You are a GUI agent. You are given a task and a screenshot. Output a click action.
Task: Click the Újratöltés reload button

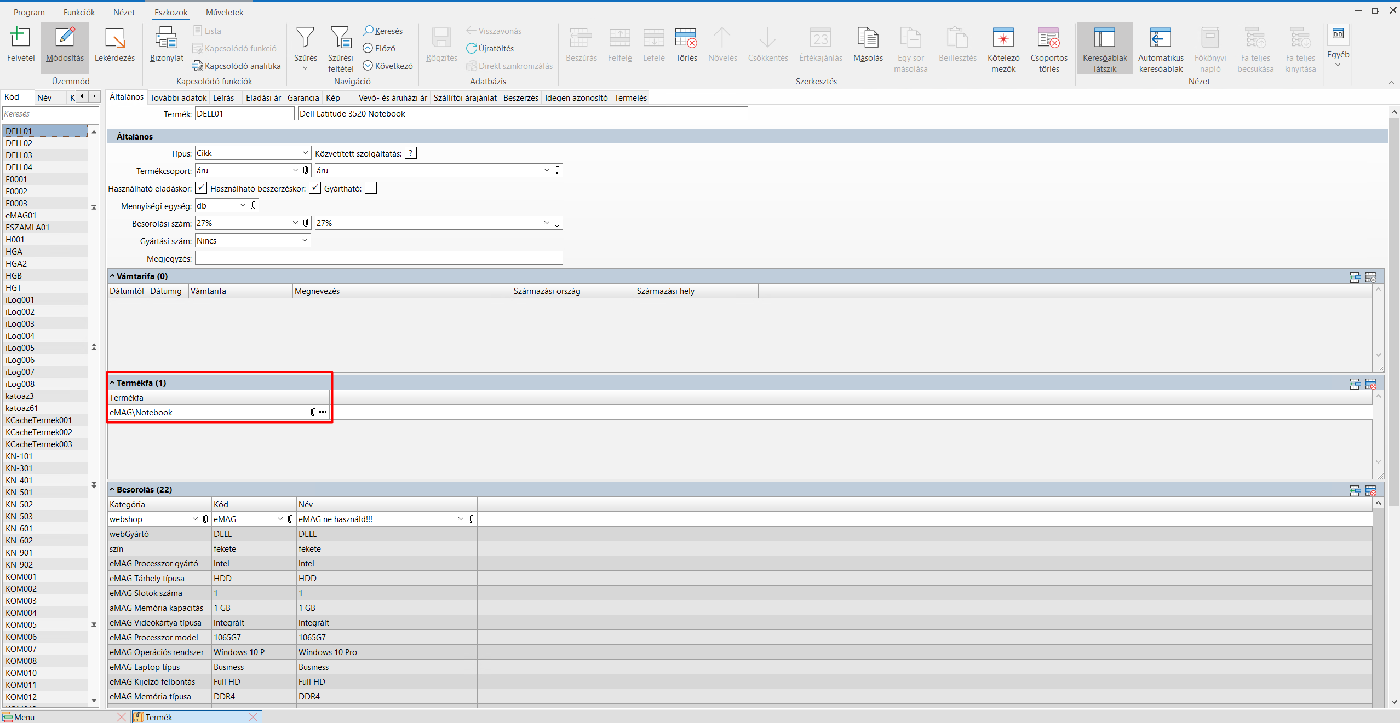point(490,49)
